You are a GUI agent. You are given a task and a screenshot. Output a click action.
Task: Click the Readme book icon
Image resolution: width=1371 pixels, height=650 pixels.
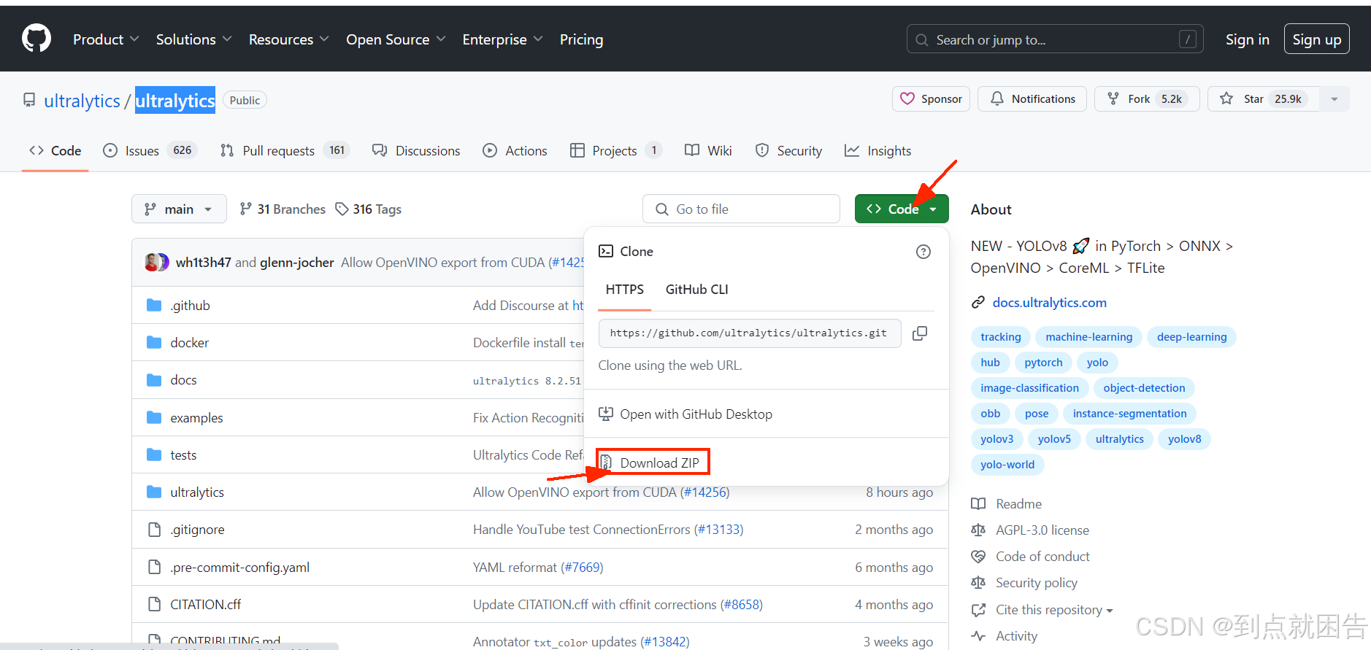pyautogui.click(x=978, y=504)
